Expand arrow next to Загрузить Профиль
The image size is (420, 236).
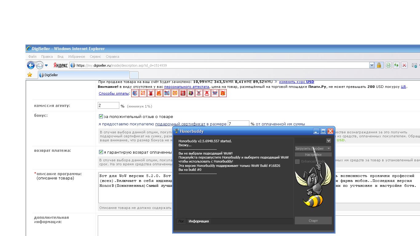click(329, 148)
